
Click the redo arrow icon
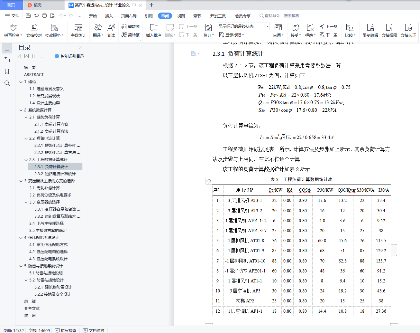click(x=71, y=16)
